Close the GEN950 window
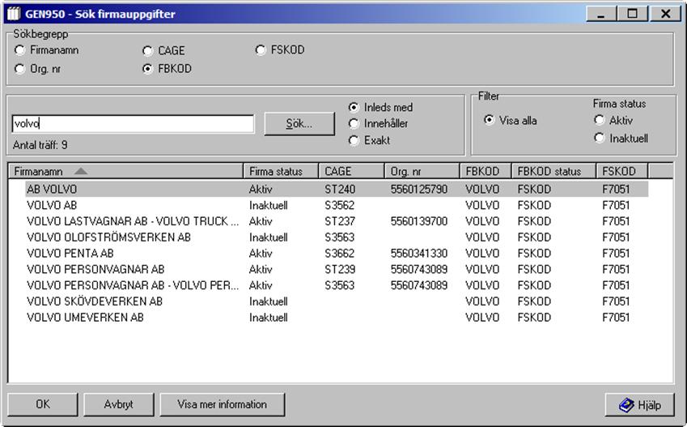The height and width of the screenshot is (427, 687). point(665,14)
